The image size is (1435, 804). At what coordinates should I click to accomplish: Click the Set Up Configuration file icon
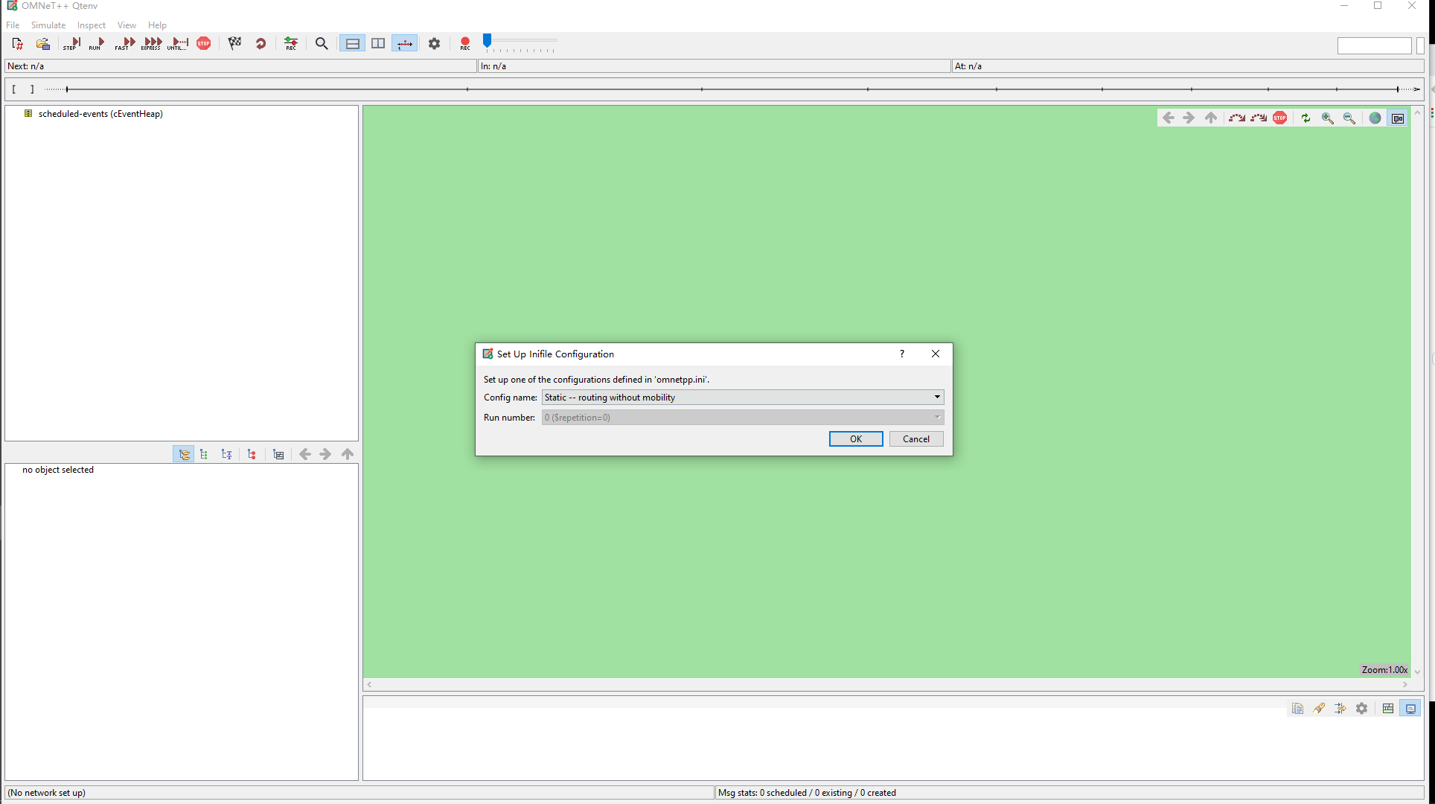(x=17, y=43)
